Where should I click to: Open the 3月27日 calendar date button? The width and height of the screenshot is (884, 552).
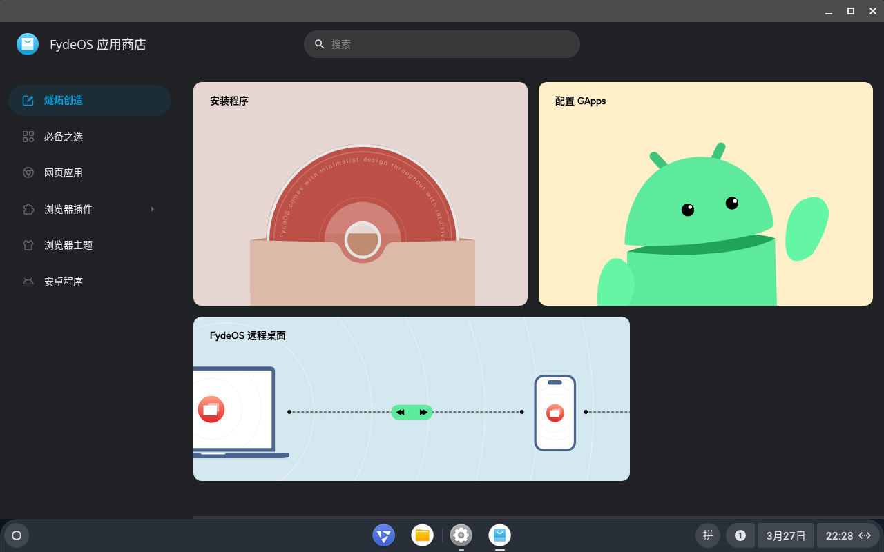[786, 535]
